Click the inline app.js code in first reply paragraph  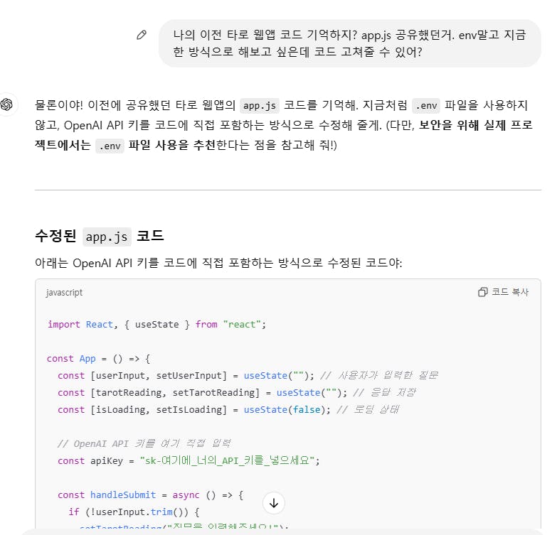(x=260, y=106)
